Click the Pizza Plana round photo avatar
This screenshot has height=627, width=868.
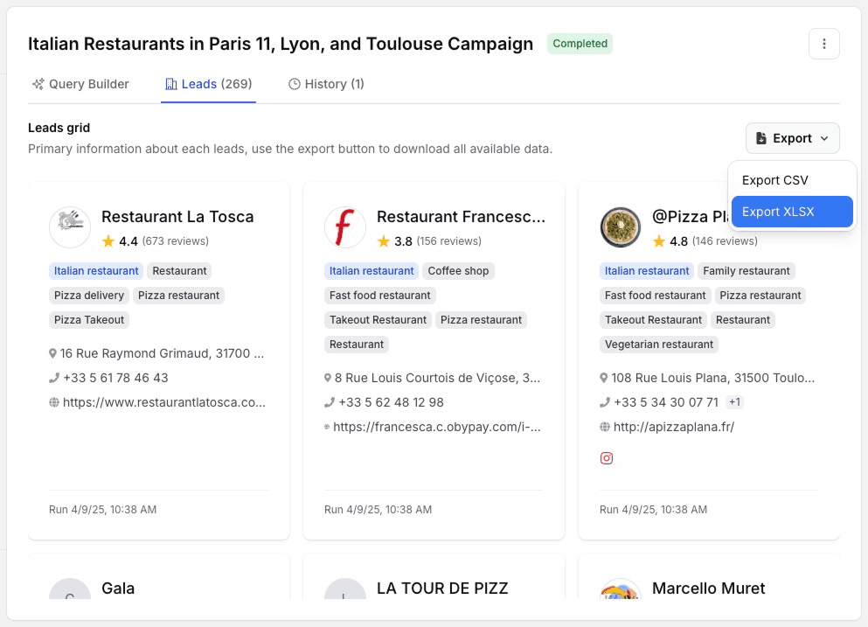(x=621, y=227)
